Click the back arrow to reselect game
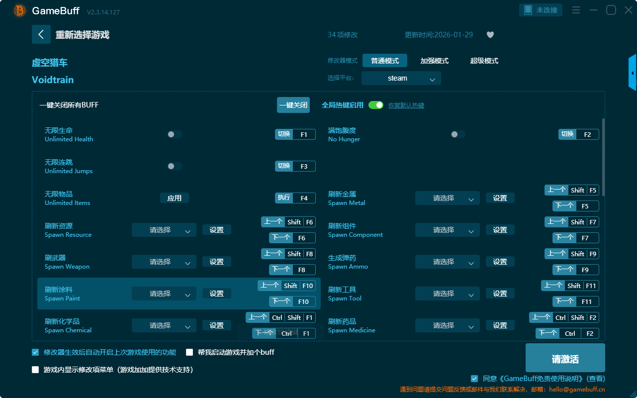The height and width of the screenshot is (398, 637). 41,34
